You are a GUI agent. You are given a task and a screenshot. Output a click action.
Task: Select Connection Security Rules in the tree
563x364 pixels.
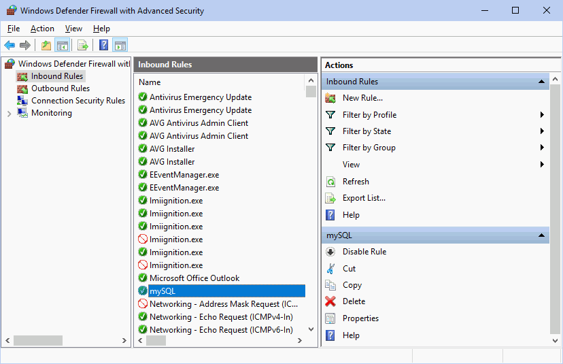point(78,101)
